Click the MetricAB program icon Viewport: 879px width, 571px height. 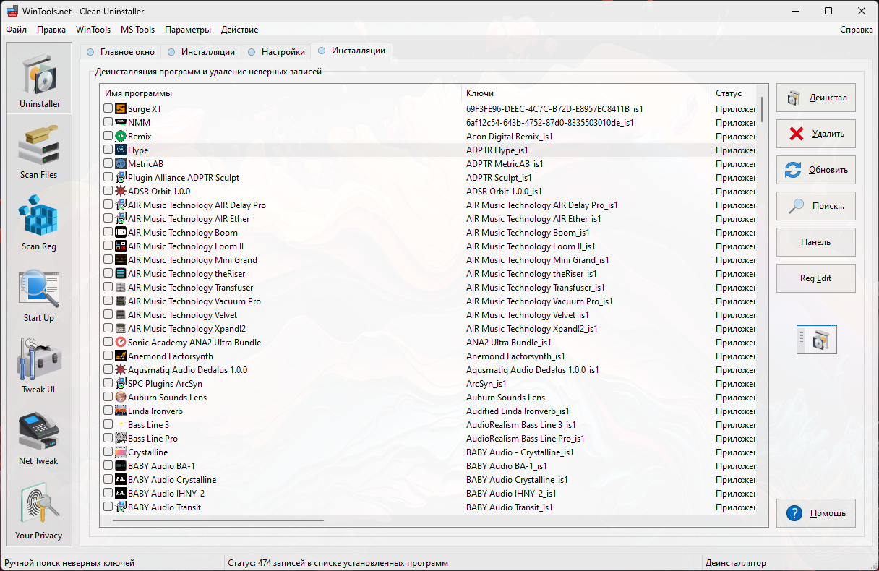(121, 163)
